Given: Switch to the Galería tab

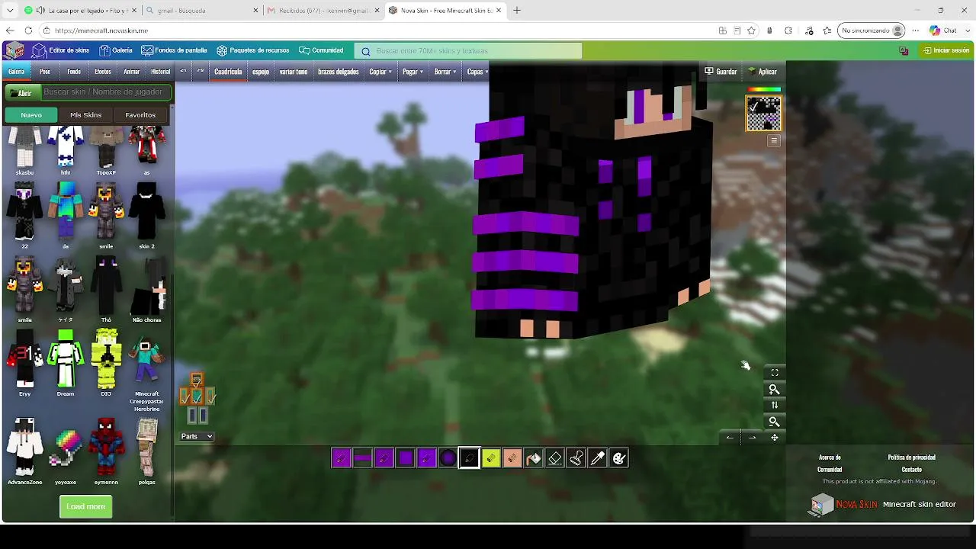Looking at the screenshot, I should point(16,72).
